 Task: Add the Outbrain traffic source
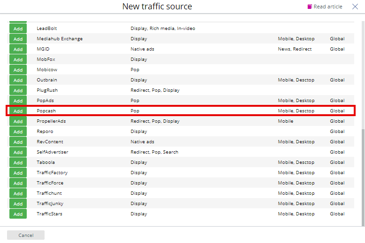[x=18, y=80]
